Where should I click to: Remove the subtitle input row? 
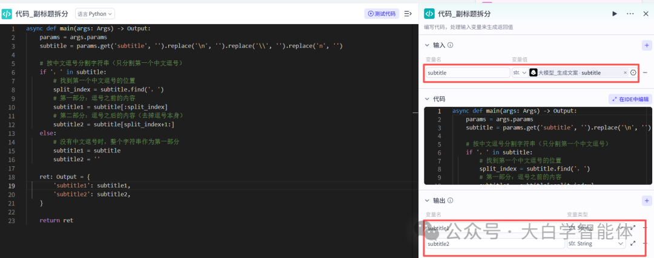[646, 73]
